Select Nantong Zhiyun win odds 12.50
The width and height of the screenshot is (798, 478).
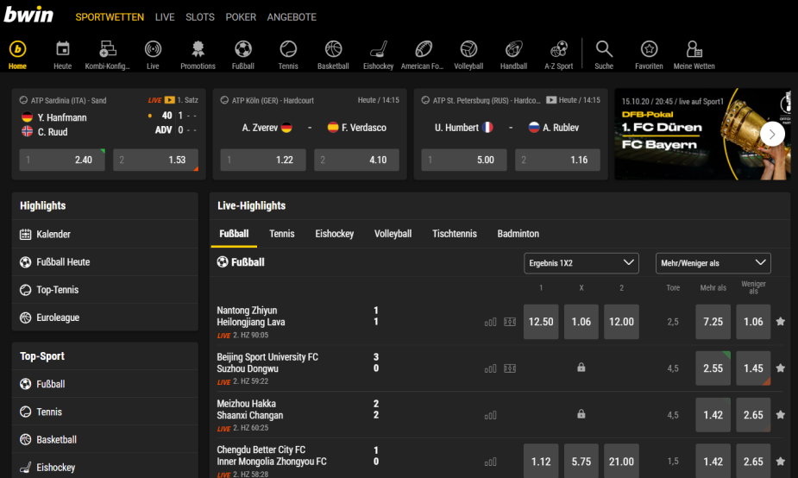pyautogui.click(x=541, y=322)
